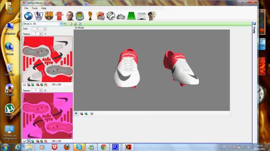The image size is (270, 151).
Task: Click the pink shoe texture preview
Action: 48,116
